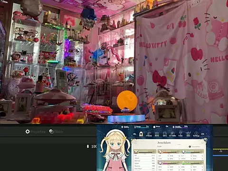This screenshot has height=171, width=228.
Task: Click the Energy bar in top bar
Action: (x=142, y=127)
